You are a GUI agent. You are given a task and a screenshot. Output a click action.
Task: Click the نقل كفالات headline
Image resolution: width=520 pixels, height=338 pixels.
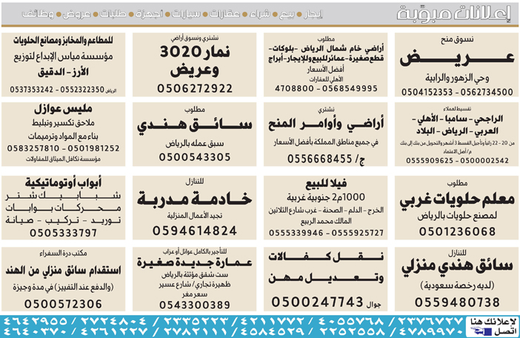[x=326, y=257]
